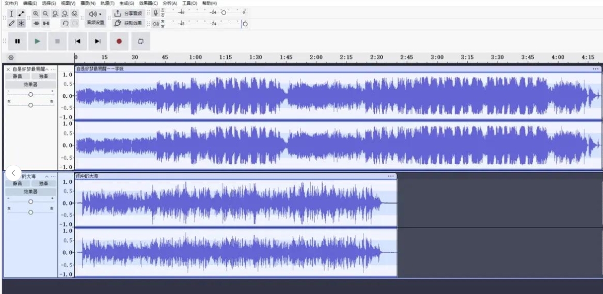Select the Multi-tool asterisk icon
This screenshot has height=294, width=603.
tap(21, 23)
